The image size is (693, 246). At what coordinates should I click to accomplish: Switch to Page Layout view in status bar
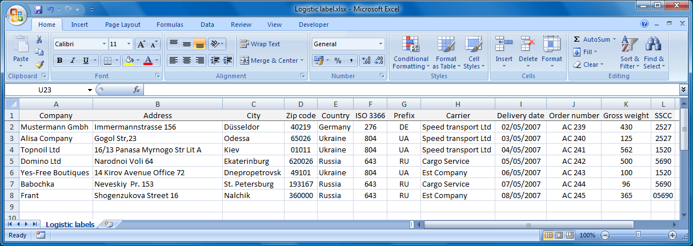pyautogui.click(x=559, y=235)
